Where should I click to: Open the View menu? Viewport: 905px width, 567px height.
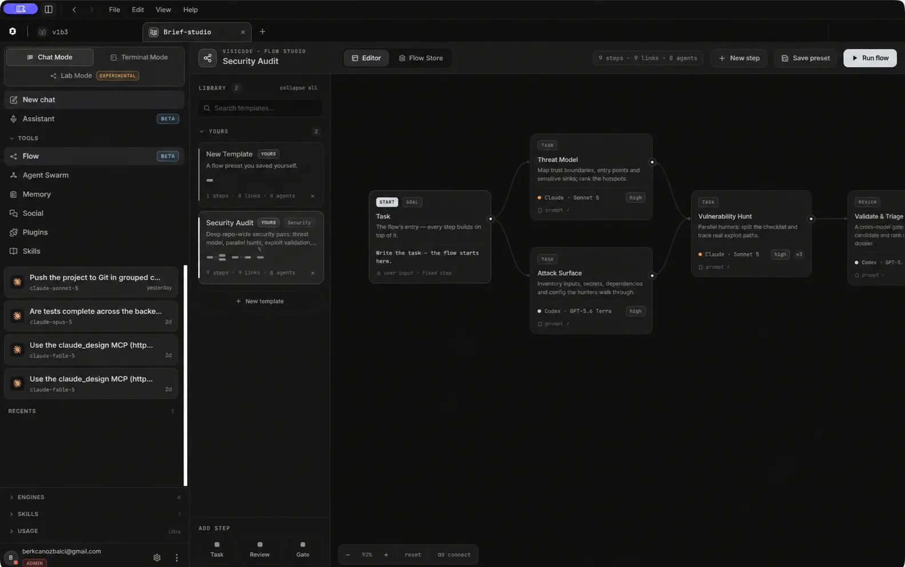(163, 10)
